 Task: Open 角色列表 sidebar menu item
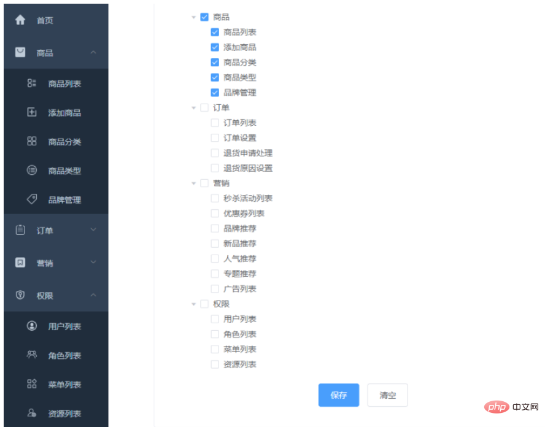point(56,355)
